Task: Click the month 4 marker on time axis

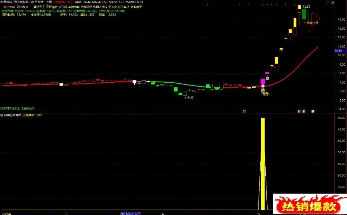Action: (x=163, y=214)
